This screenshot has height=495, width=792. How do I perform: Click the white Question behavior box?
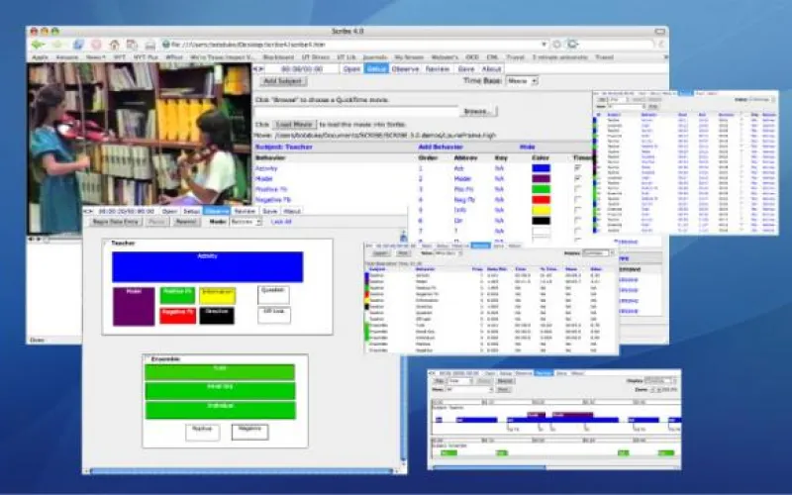273,295
